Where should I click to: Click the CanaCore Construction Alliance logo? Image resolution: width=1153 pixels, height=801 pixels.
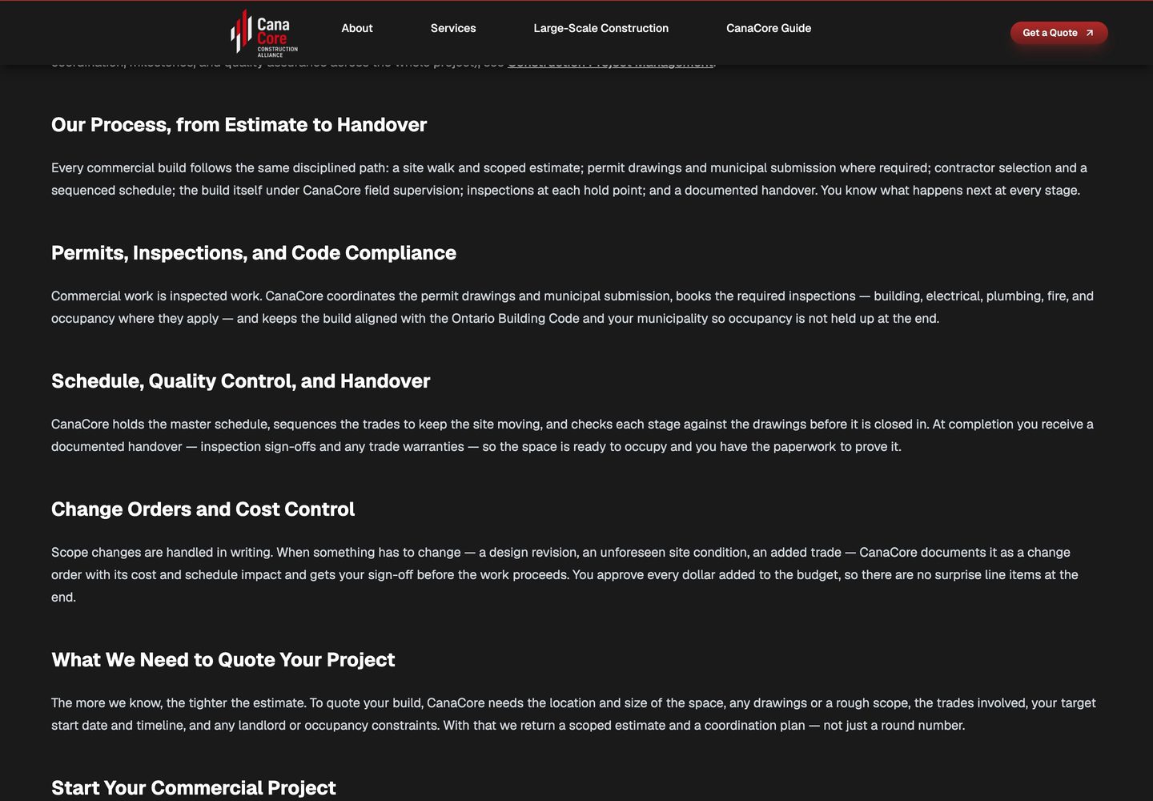pos(264,32)
